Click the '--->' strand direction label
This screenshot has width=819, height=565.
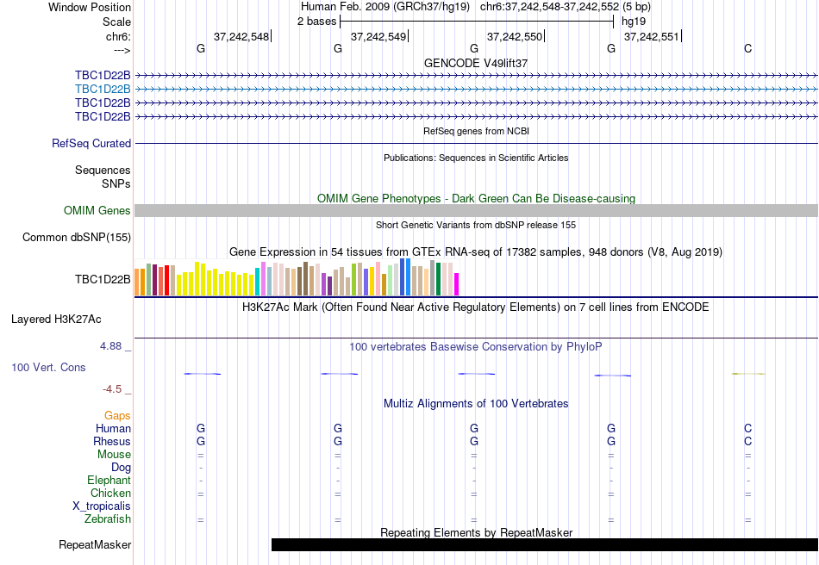(x=122, y=50)
